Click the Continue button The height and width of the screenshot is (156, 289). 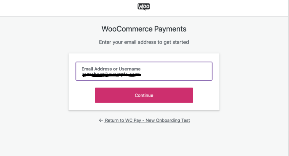[x=144, y=95]
